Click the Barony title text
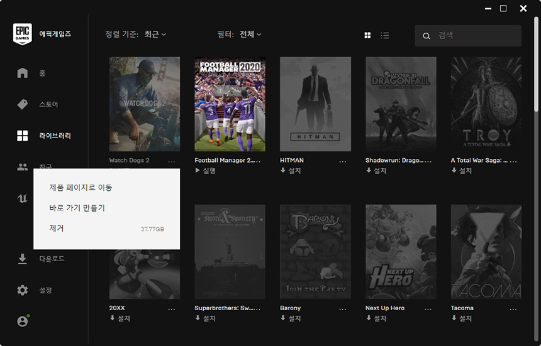This screenshot has height=346, width=541. tap(291, 308)
